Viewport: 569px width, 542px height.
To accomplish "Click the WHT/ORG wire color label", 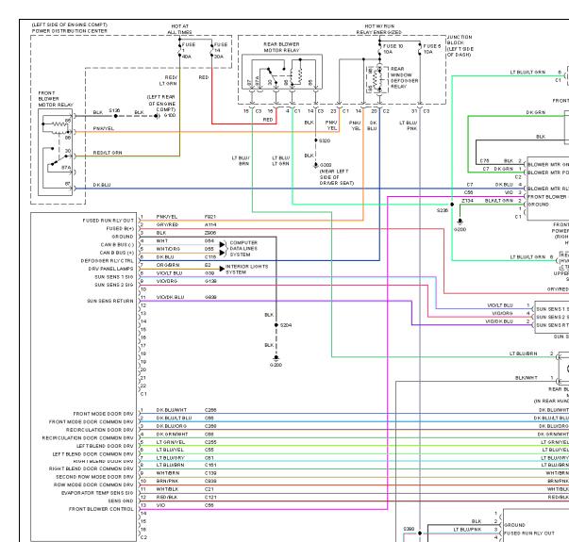I will 168,249.
